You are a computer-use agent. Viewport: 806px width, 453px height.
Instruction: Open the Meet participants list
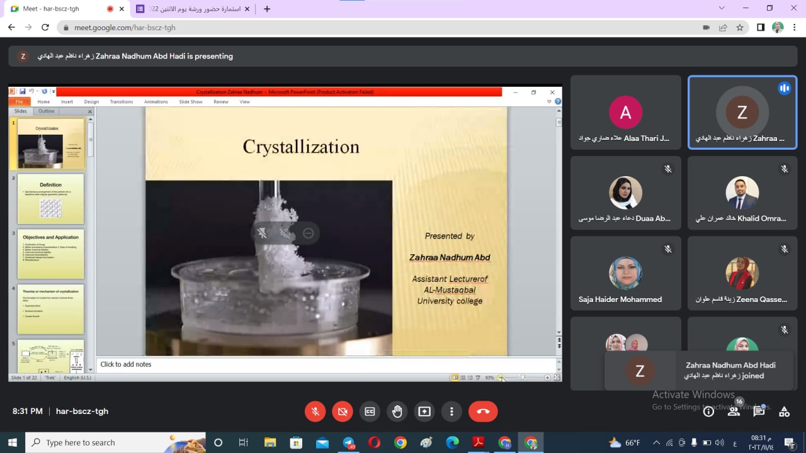coord(734,411)
